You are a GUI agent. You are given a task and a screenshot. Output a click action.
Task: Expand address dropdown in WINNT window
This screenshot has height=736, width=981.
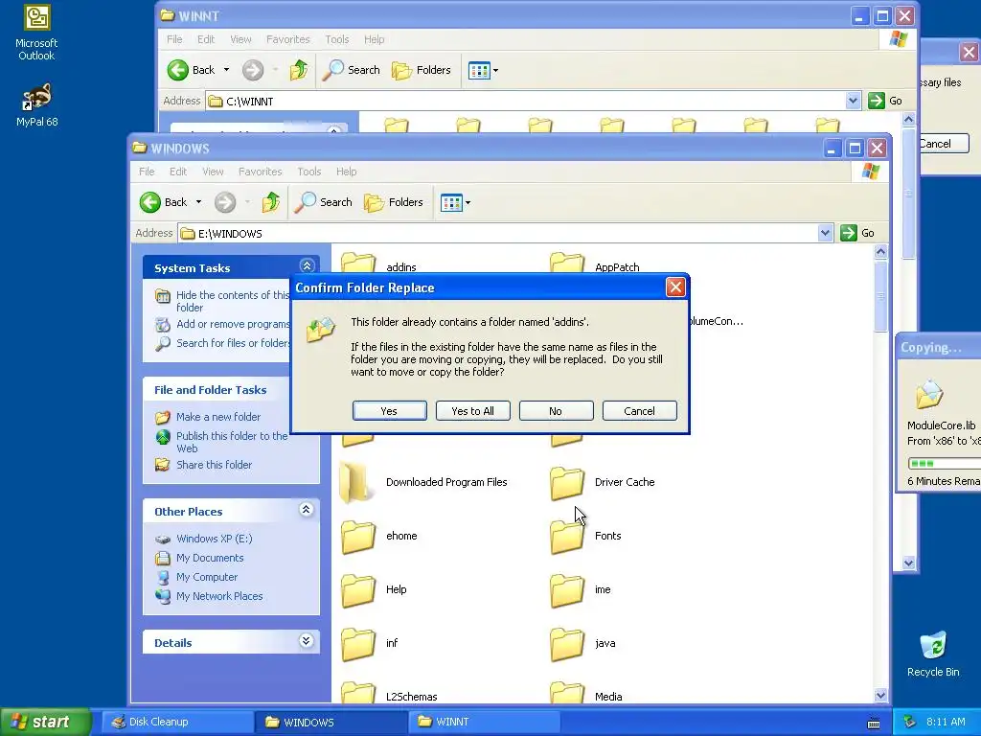(x=853, y=100)
